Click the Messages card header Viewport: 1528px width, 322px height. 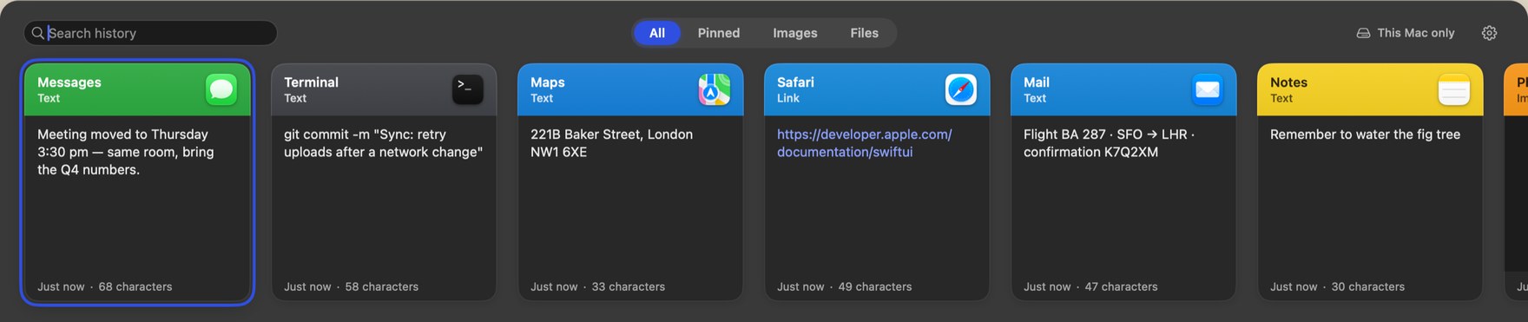point(137,89)
